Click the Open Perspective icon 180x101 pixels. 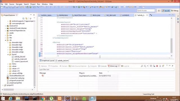tap(159, 11)
